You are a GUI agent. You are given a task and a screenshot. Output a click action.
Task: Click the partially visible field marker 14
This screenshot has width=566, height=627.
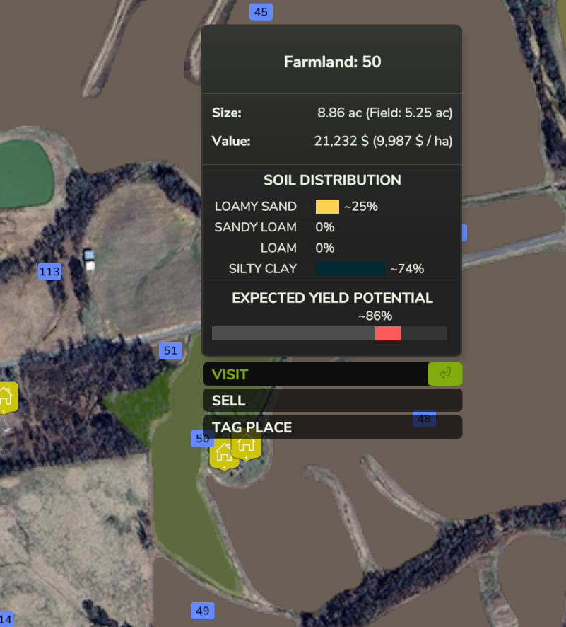click(6, 620)
